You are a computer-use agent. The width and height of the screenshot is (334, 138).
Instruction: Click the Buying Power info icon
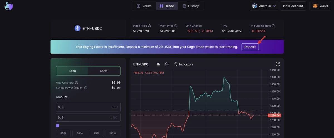click(x=86, y=88)
